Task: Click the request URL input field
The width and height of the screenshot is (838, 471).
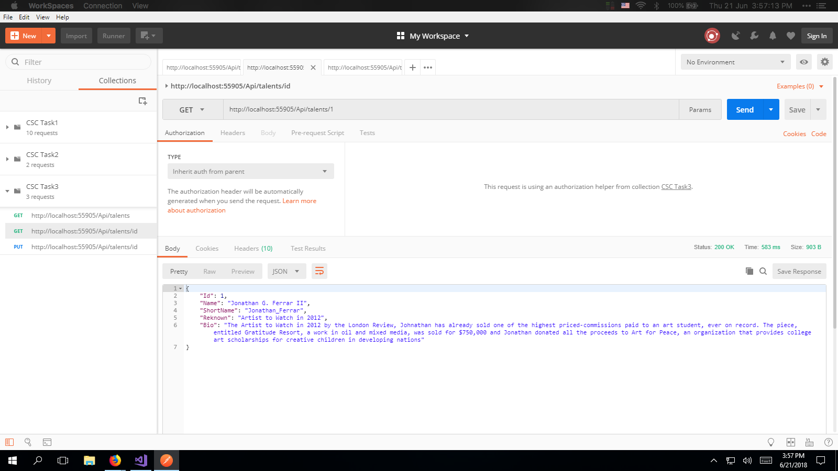Action: tap(450, 109)
